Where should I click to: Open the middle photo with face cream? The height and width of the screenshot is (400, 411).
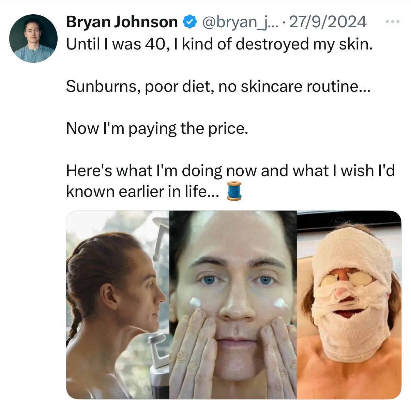[233, 305]
